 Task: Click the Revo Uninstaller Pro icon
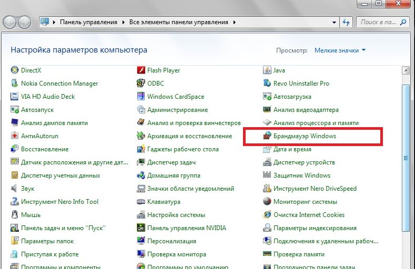(267, 83)
